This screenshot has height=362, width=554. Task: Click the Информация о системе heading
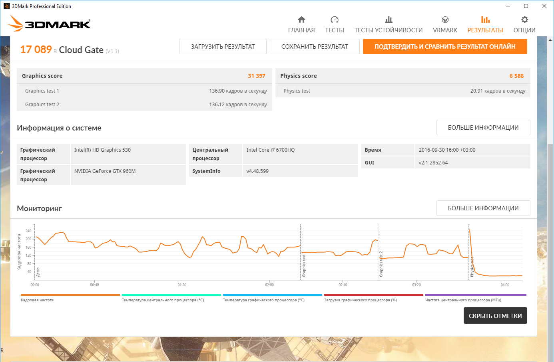[59, 128]
